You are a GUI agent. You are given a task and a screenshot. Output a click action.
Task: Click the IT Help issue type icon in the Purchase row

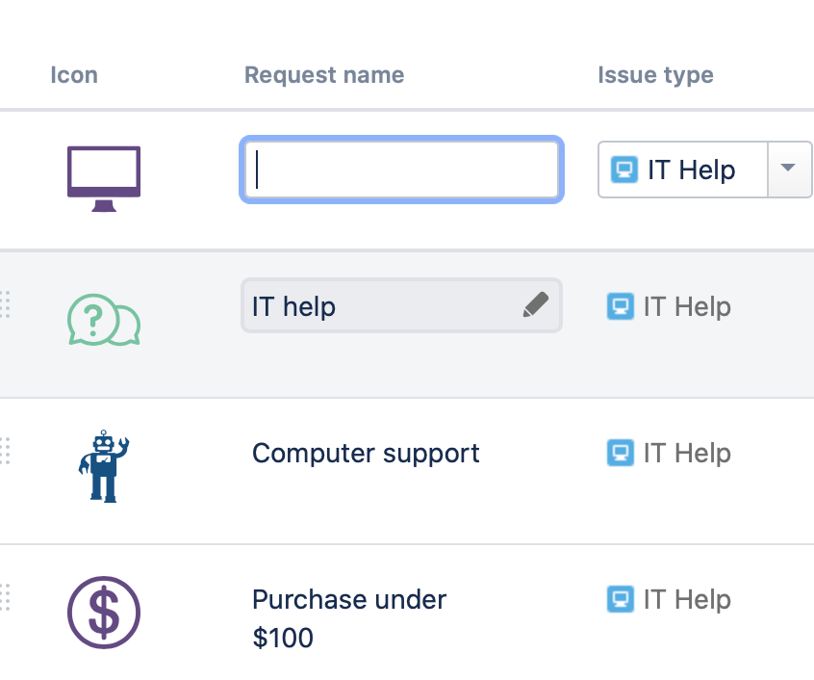[621, 599]
